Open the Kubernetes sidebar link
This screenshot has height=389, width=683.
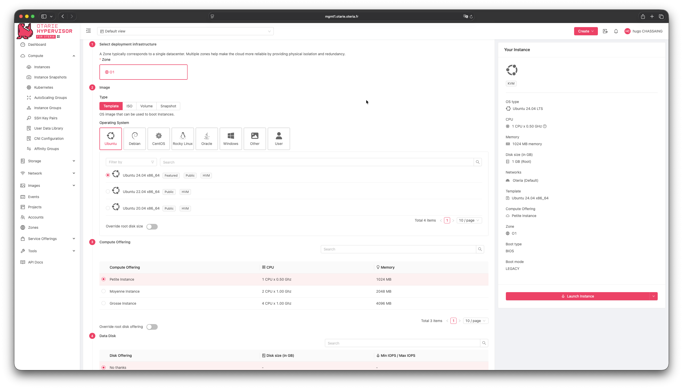tap(43, 87)
